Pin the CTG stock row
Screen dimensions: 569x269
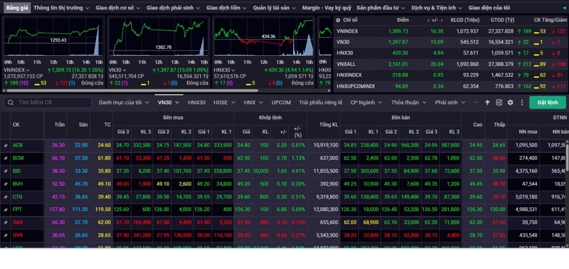click(x=6, y=196)
